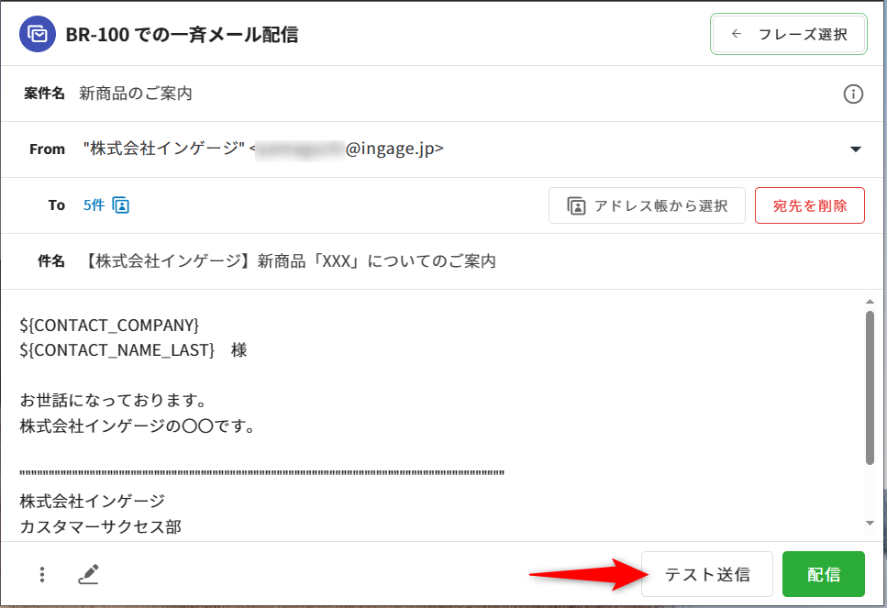Click the body scrollbar down arrow
The width and height of the screenshot is (887, 608).
[x=870, y=523]
